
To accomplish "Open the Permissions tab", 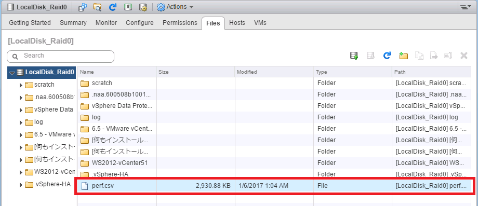I will [180, 23].
